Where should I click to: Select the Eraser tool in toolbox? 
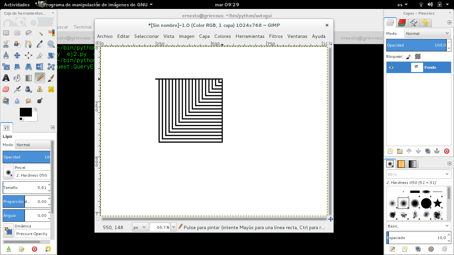coord(6,89)
